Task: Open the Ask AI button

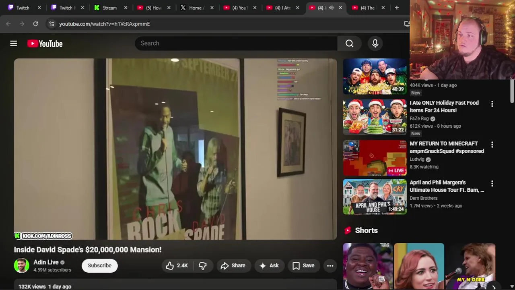Action: pyautogui.click(x=269, y=265)
